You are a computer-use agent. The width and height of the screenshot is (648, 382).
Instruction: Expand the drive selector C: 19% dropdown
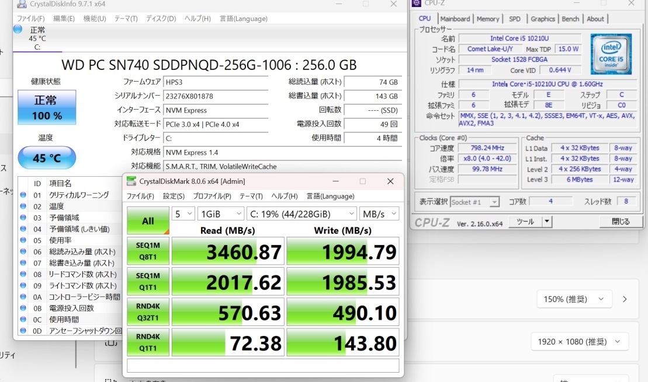301,213
